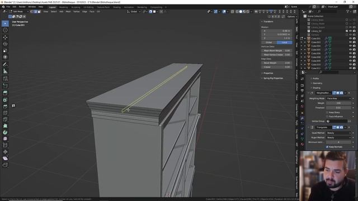Viewport: 358px width, 201px height.
Task: Switch to the UV Editing workspace tab
Action: [88, 7]
